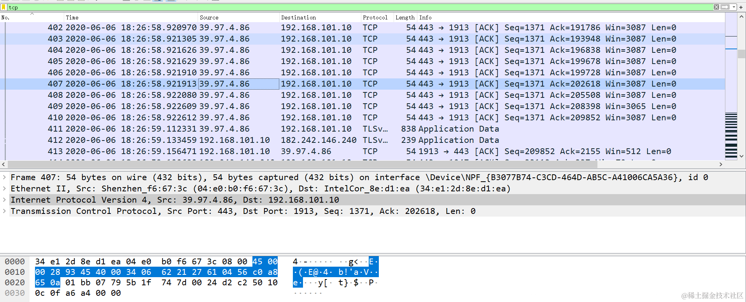Clear the tcp display filter
The width and height of the screenshot is (746, 302).
716,7
